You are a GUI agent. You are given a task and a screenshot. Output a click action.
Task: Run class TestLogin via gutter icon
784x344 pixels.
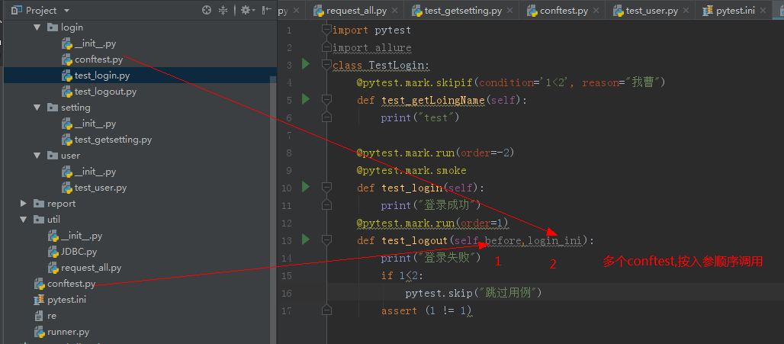pos(306,64)
